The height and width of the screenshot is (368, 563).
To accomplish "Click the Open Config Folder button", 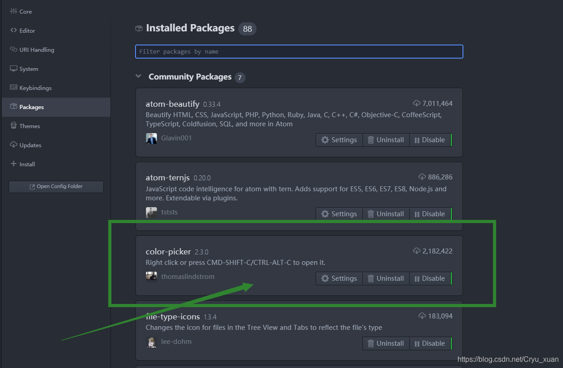I will point(56,187).
